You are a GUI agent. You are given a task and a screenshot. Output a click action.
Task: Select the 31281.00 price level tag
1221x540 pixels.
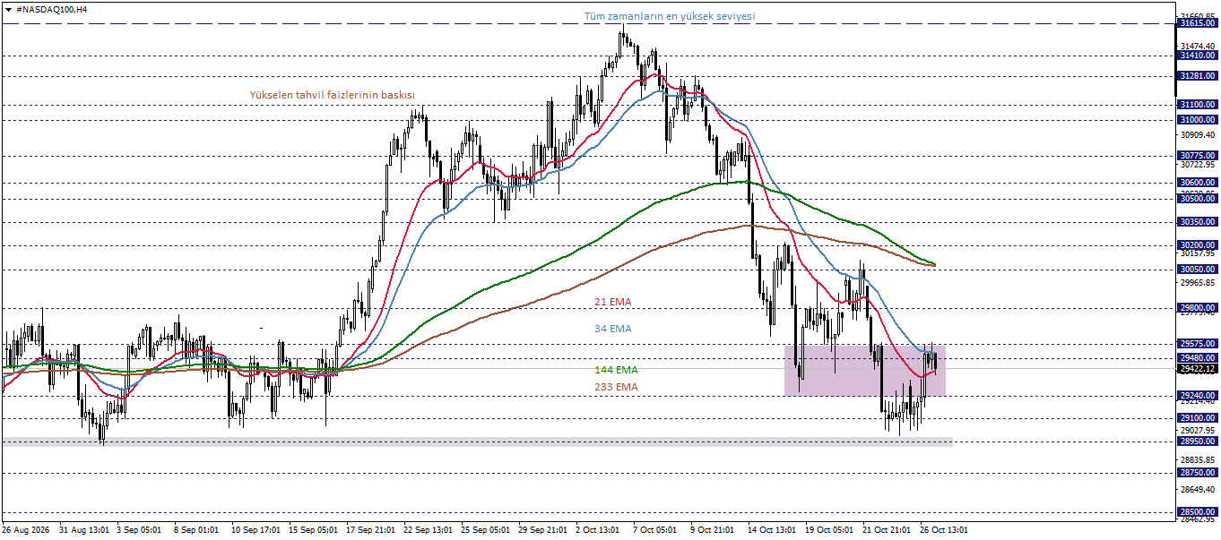tap(1197, 77)
